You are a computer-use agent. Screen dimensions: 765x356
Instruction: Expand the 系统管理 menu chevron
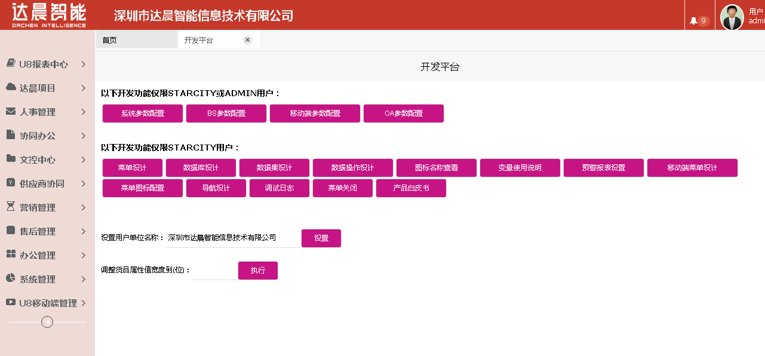coord(84,279)
